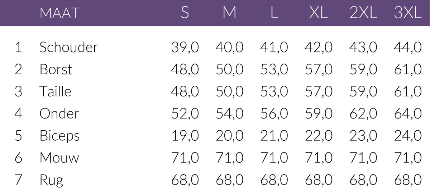Screen dimensions: 430x191
Task: Click Mouw value 71,0 under 2XL
Action: coord(363,158)
